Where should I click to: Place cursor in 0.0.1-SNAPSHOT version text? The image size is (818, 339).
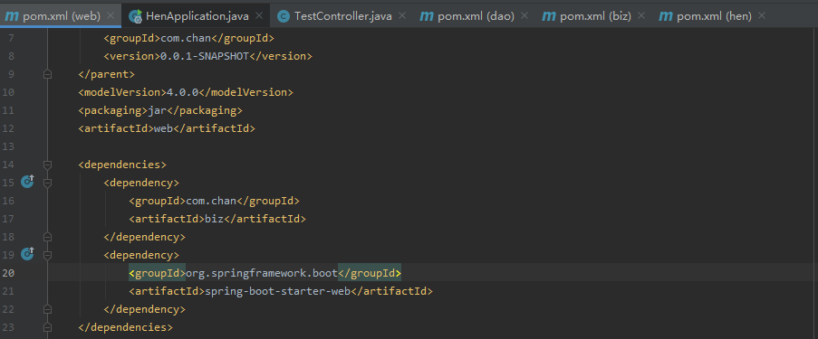click(x=205, y=56)
